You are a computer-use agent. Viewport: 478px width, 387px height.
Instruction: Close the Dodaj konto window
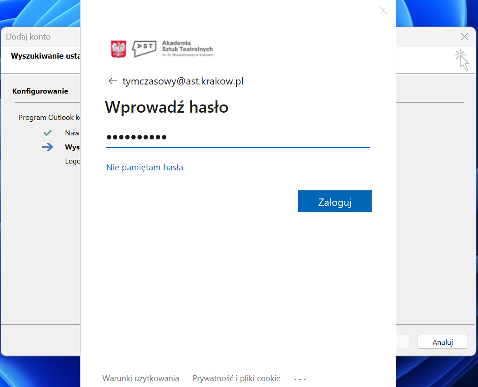click(x=464, y=37)
